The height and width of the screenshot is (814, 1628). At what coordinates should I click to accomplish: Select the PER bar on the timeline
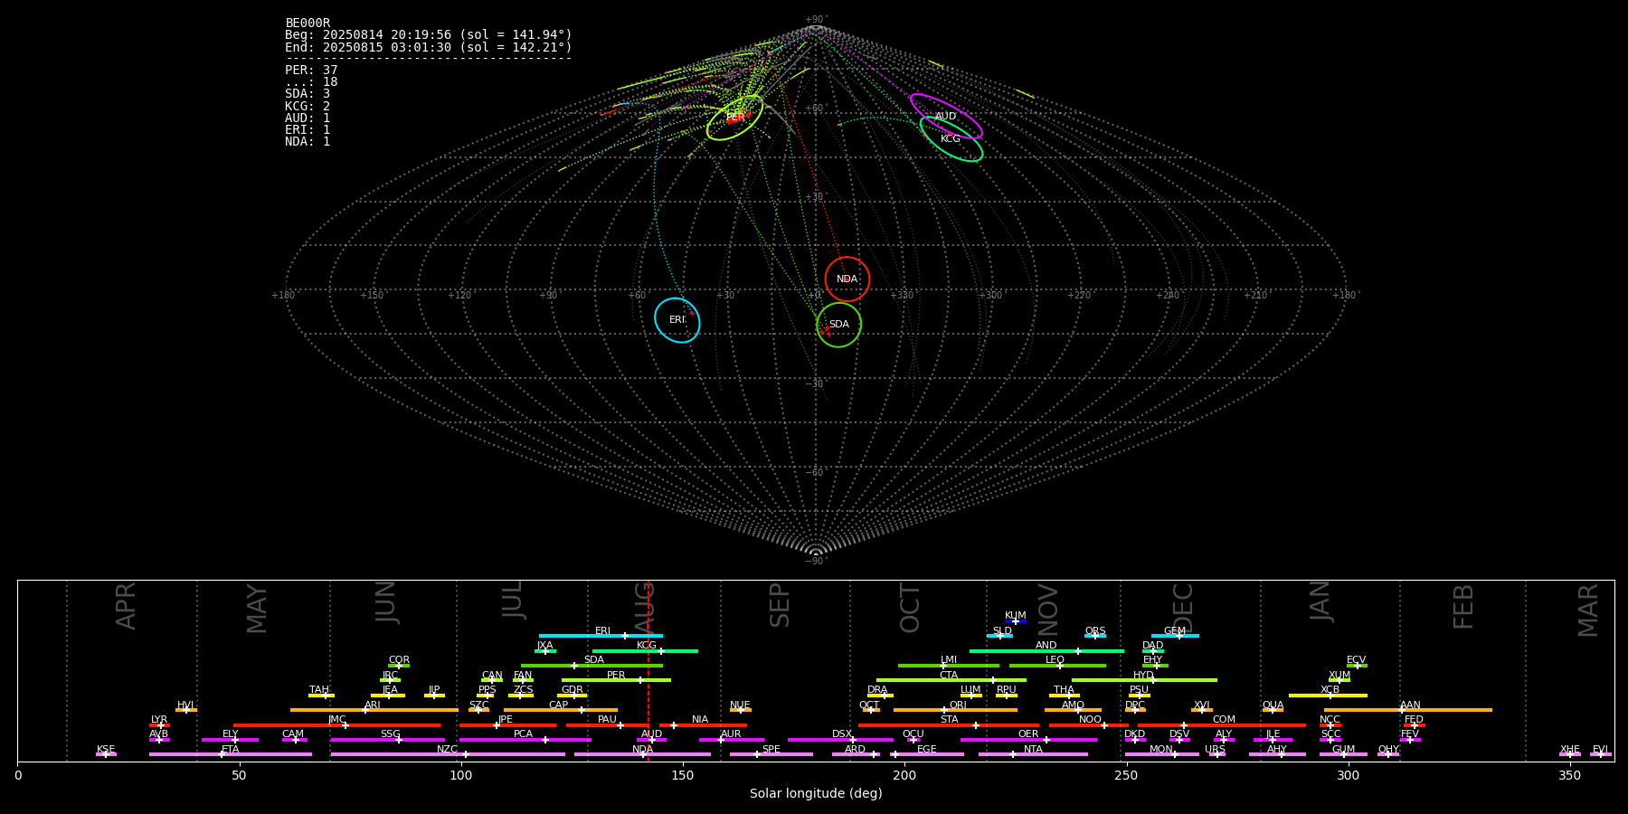click(616, 680)
